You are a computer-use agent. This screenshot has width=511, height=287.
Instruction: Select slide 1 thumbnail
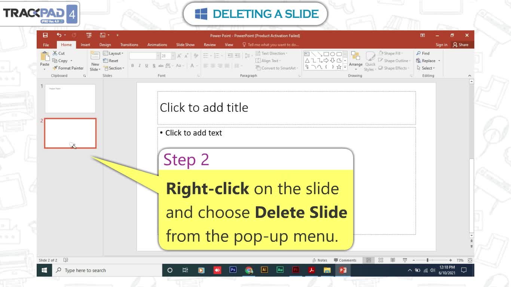coord(70,99)
